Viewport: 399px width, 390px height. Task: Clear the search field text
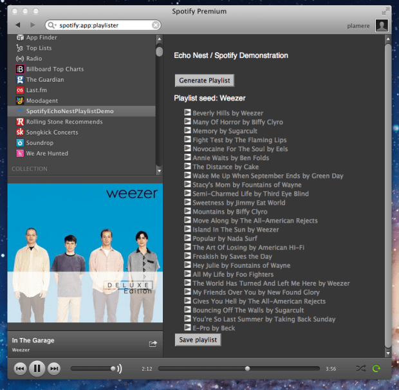point(156,25)
